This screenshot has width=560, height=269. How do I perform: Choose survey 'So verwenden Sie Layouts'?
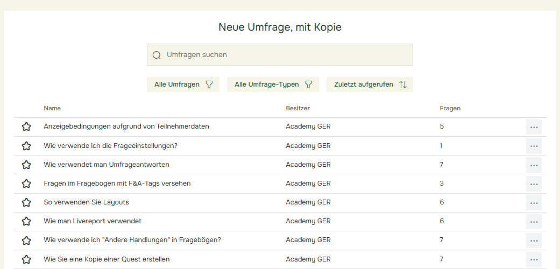(x=86, y=202)
